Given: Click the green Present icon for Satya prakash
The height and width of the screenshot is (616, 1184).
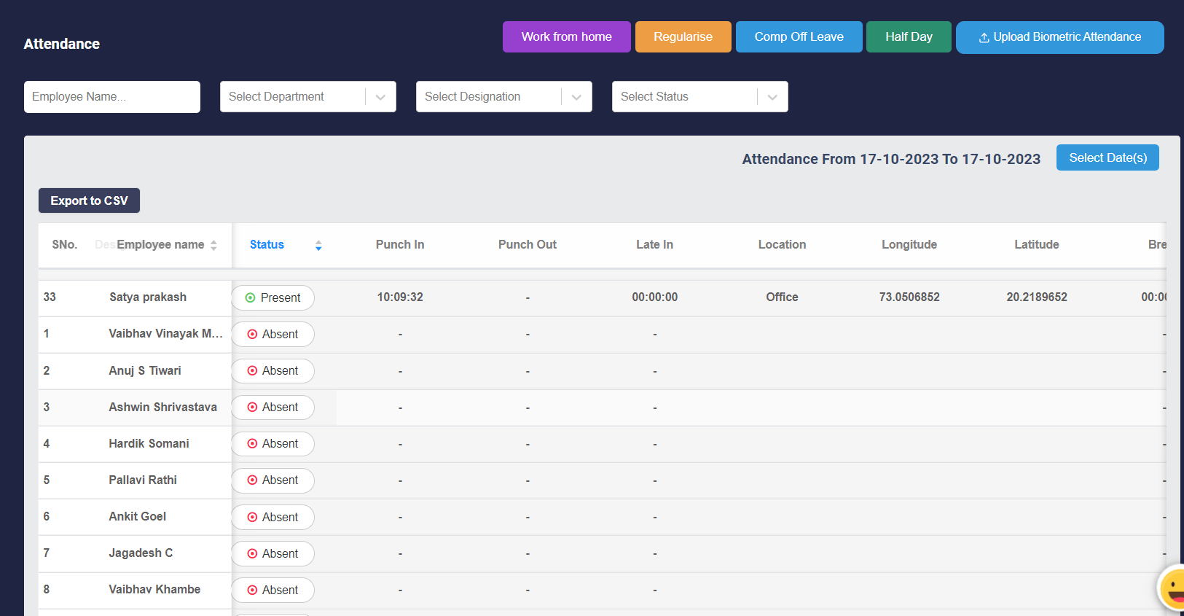Looking at the screenshot, I should point(250,297).
